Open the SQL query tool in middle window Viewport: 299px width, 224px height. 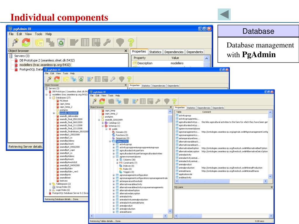coord(90,79)
